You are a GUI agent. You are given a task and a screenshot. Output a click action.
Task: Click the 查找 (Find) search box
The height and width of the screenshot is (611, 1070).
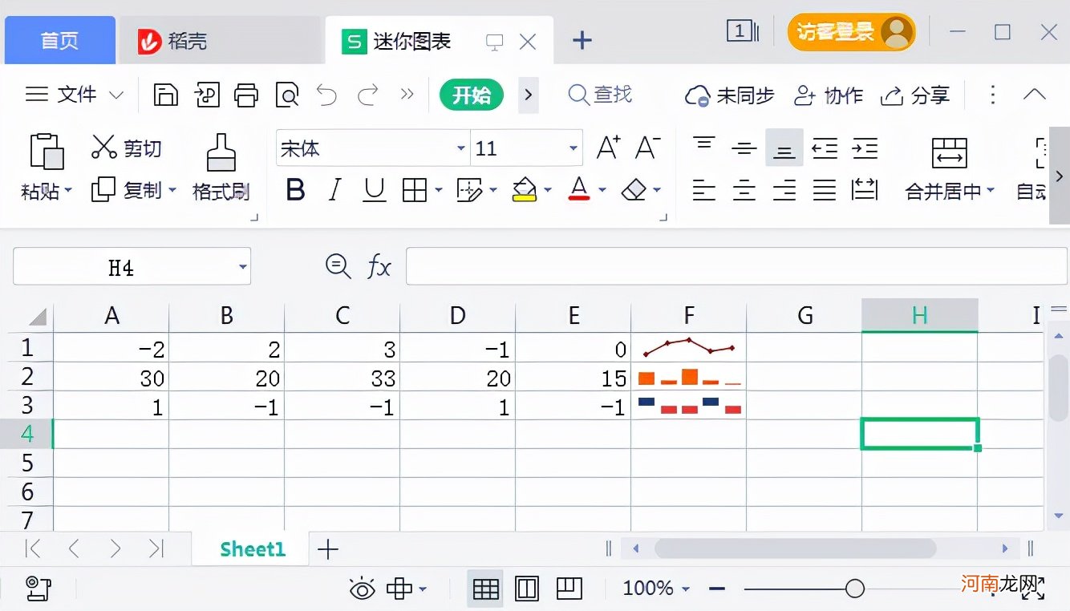(x=600, y=95)
